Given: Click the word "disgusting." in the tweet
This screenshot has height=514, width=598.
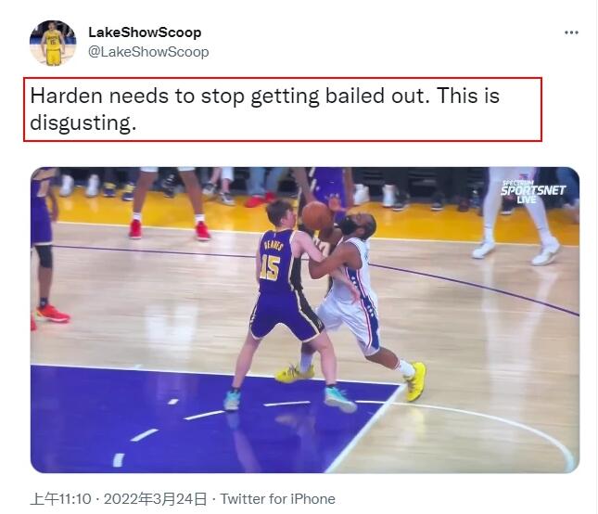Looking at the screenshot, I should click(x=83, y=123).
